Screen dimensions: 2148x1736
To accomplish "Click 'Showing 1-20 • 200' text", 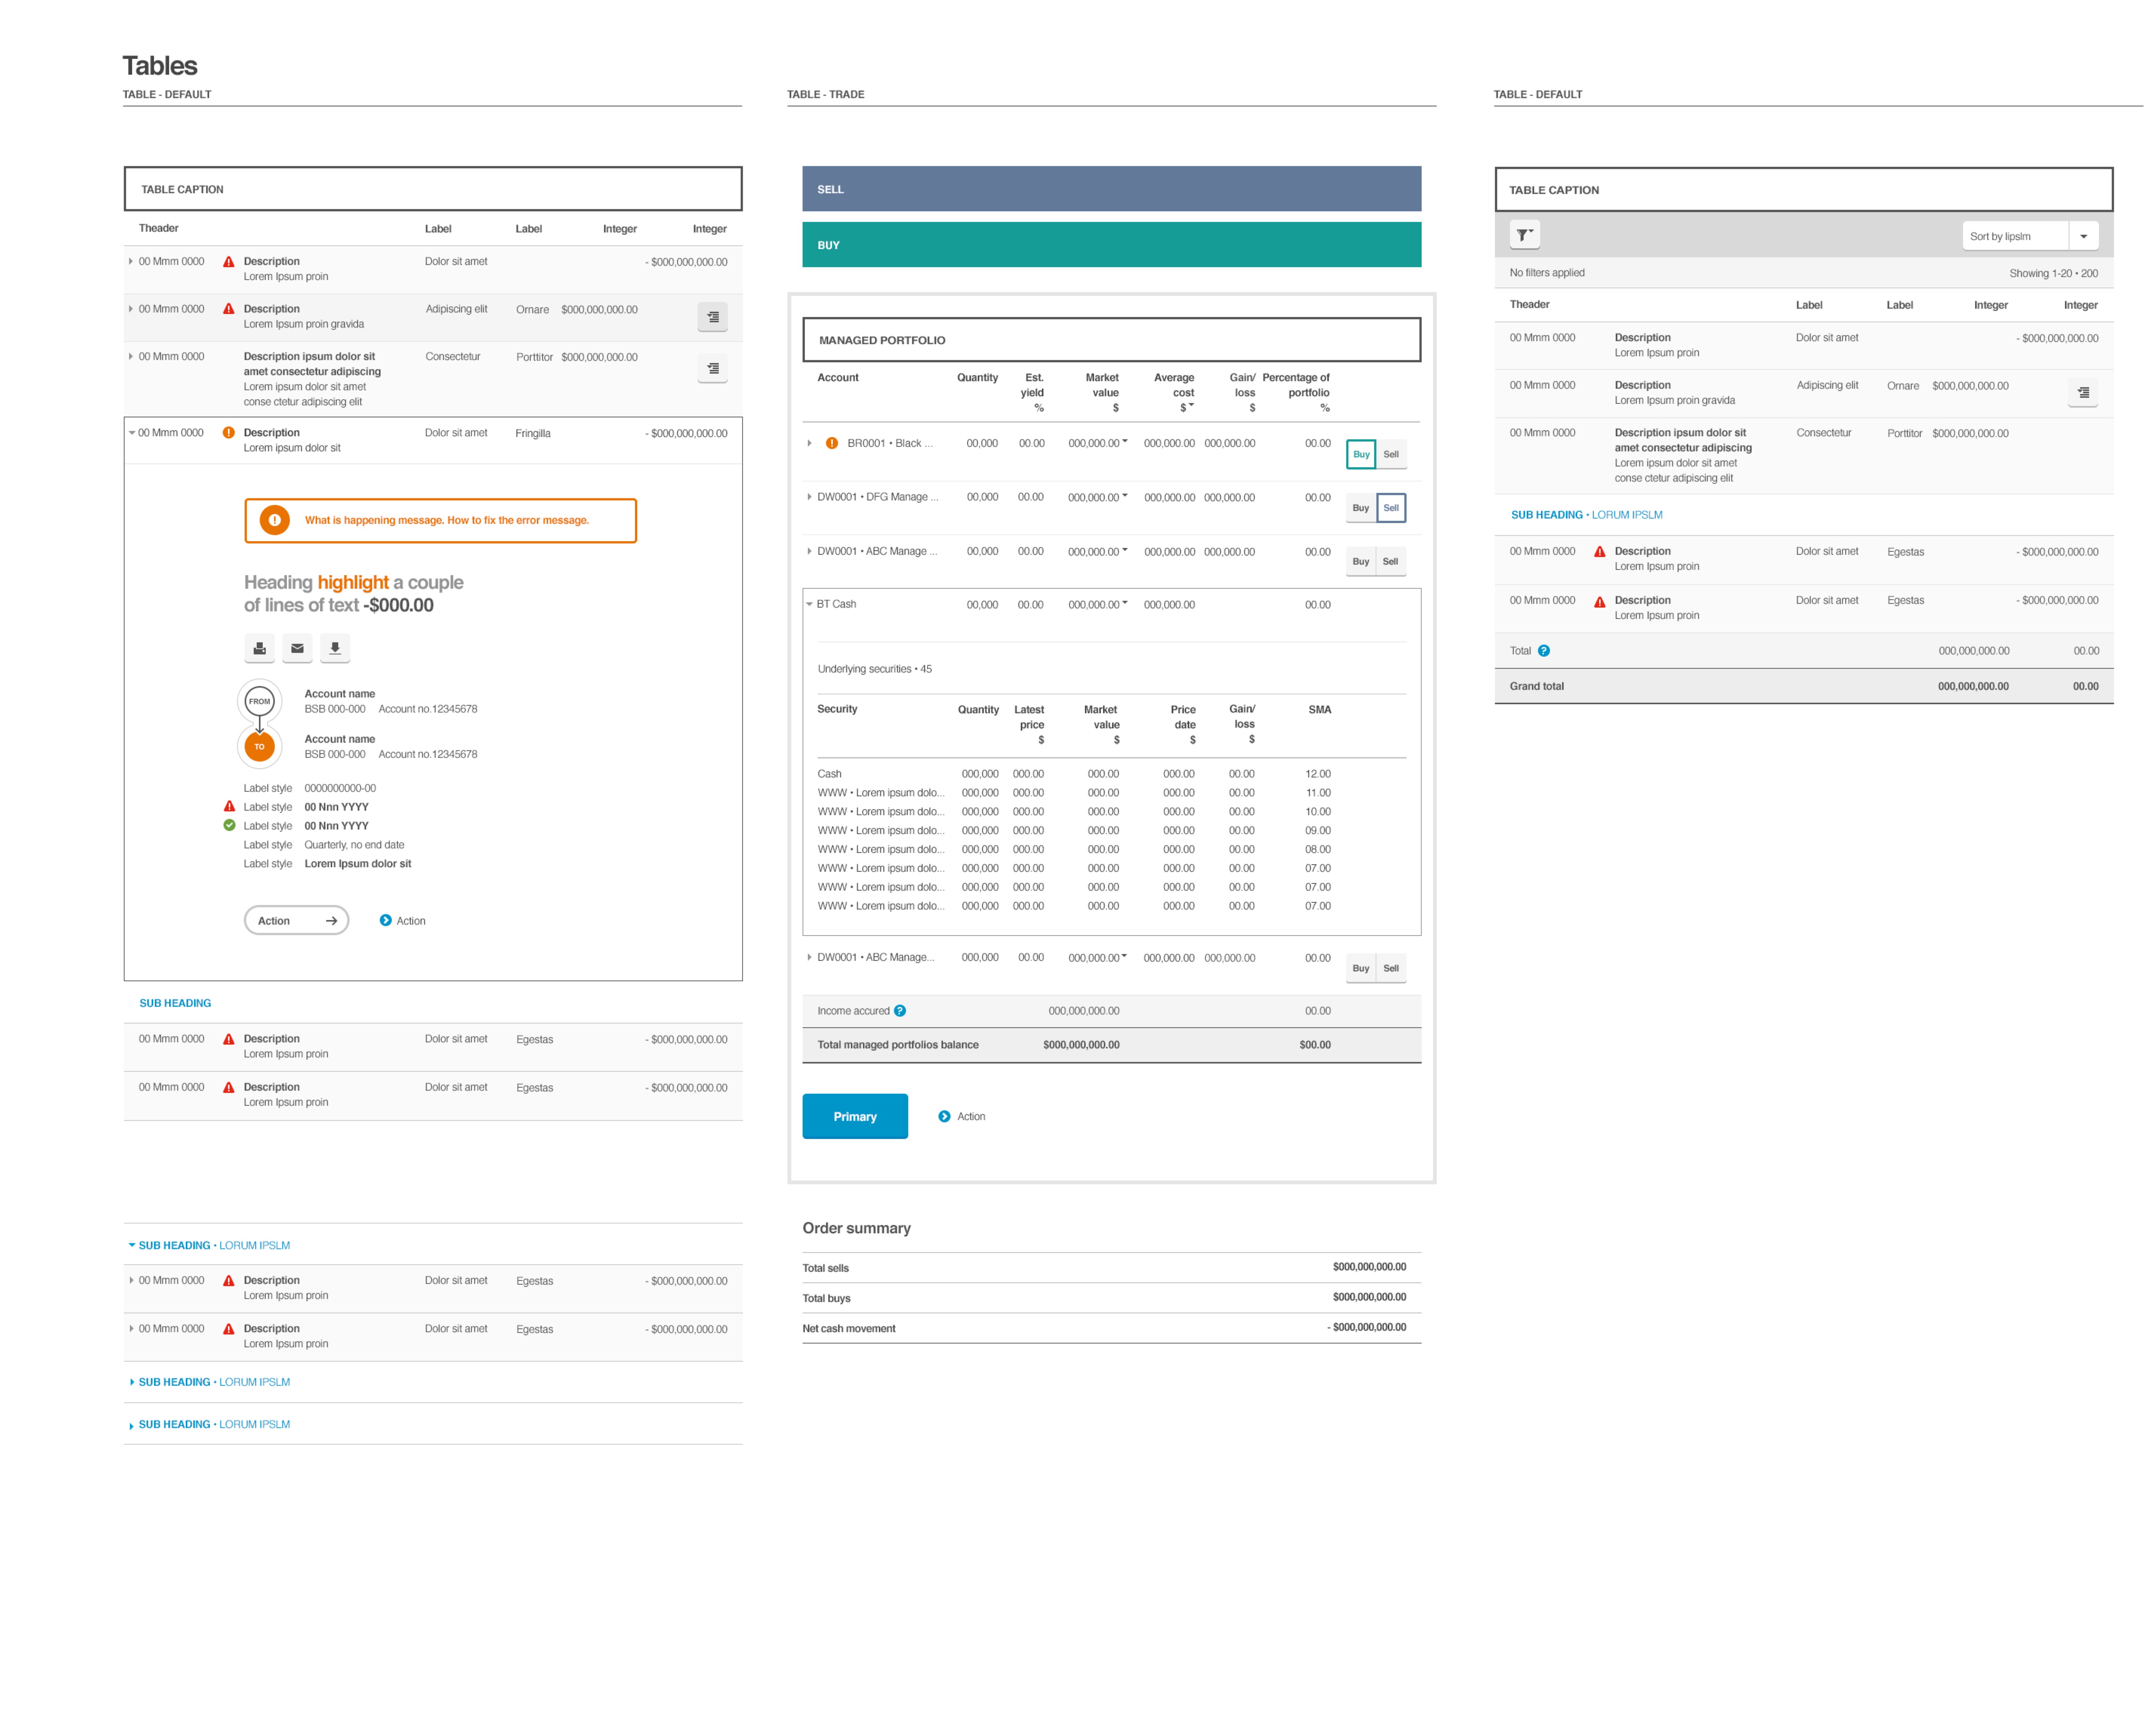I will [2054, 273].
